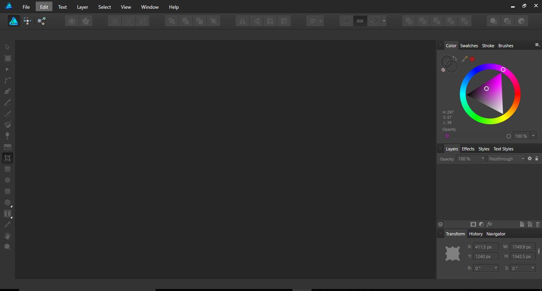Select the Move tool in the toolbar
This screenshot has height=291, width=542.
tap(7, 46)
